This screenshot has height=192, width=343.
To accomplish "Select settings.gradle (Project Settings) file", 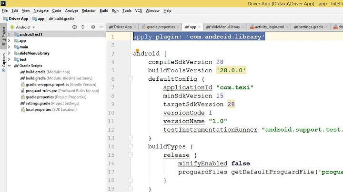I will click(50, 103).
